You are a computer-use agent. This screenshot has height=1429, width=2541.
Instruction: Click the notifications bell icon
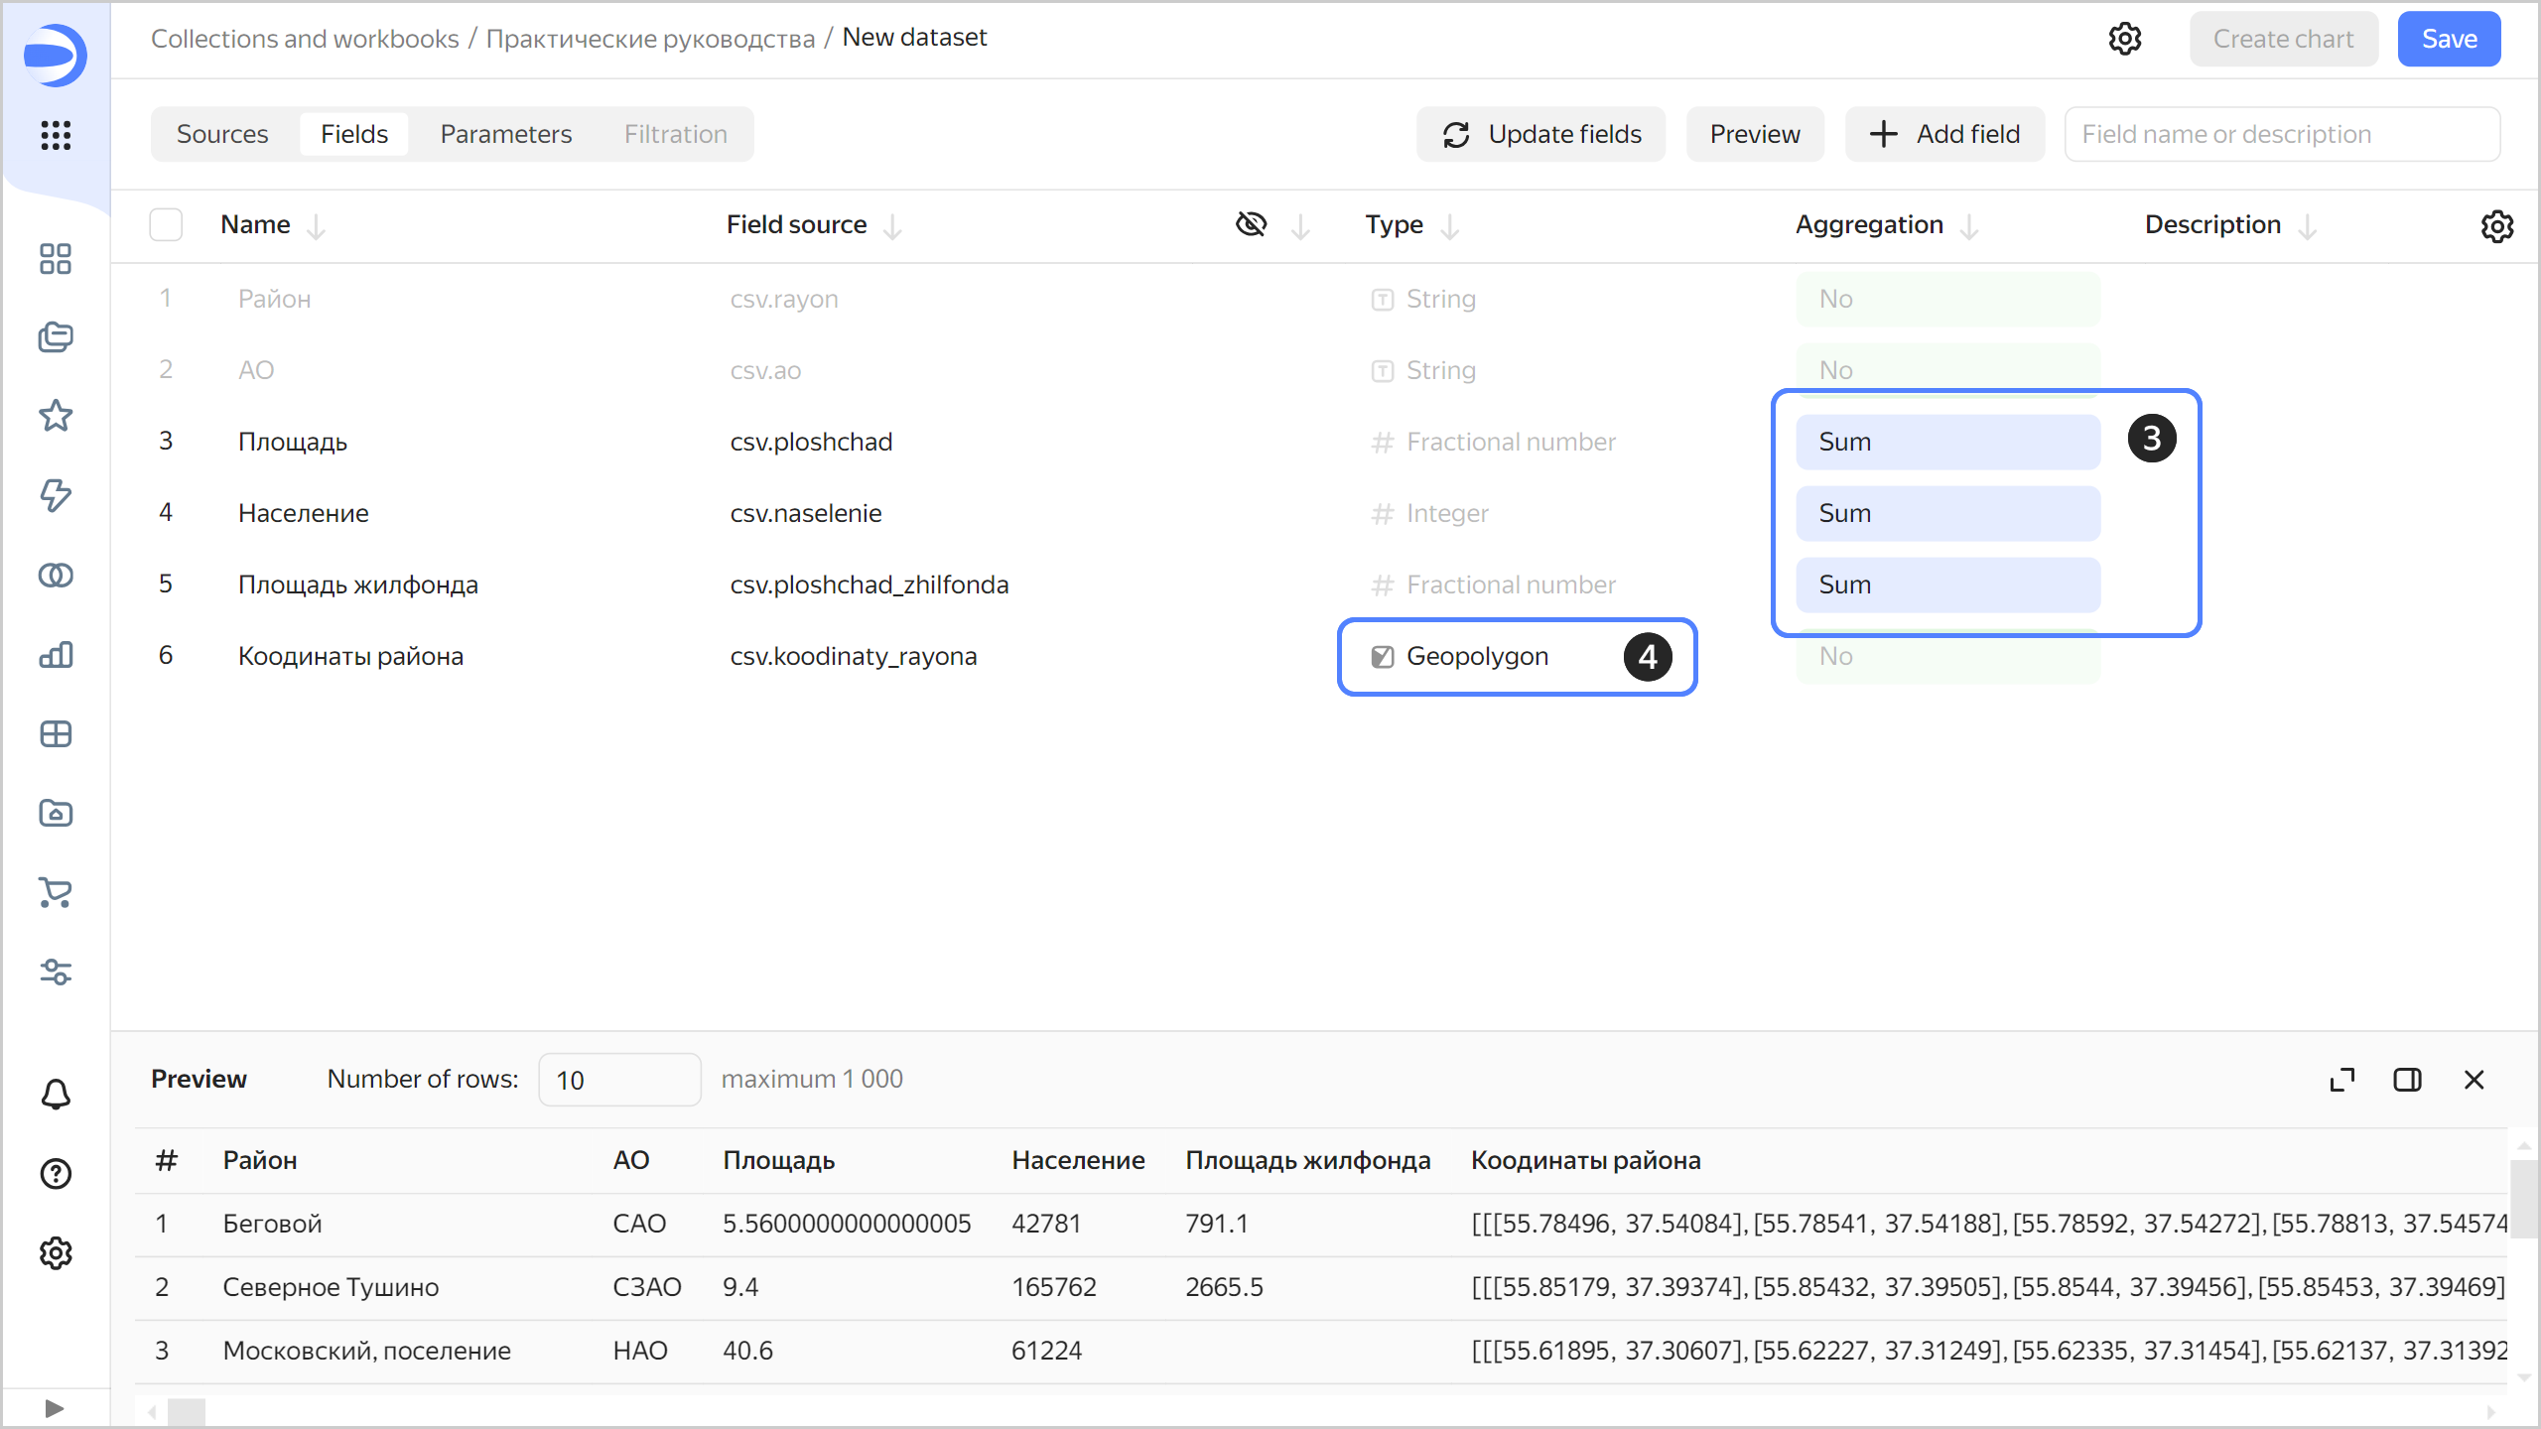[x=56, y=1095]
